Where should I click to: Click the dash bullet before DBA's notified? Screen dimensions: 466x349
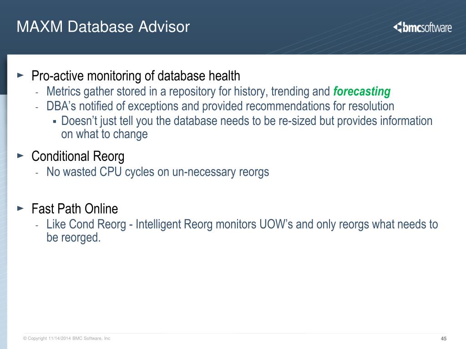(37, 107)
